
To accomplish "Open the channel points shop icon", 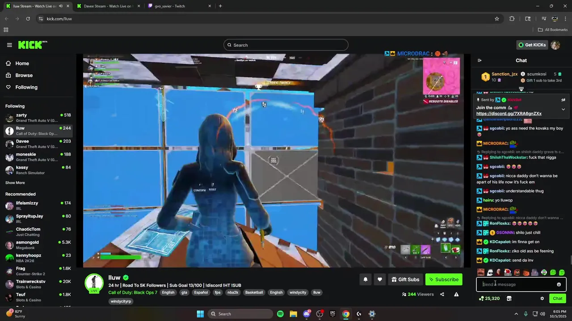I will click(x=509, y=299).
